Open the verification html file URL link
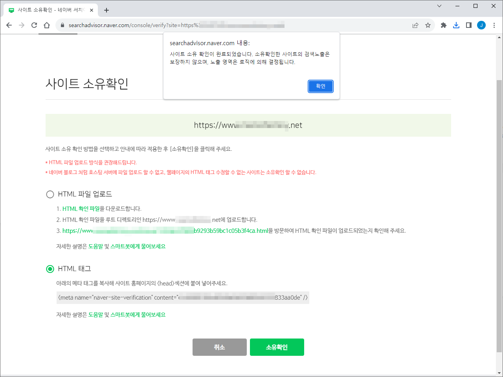The height and width of the screenshot is (377, 503). click(165, 231)
